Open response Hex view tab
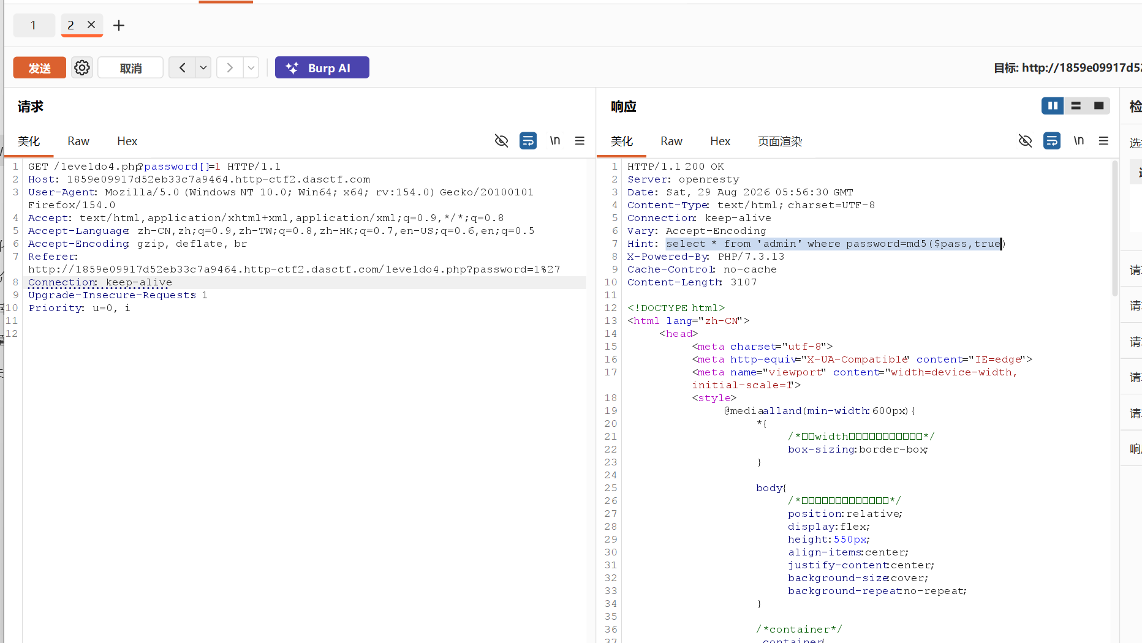This screenshot has height=643, width=1142. 720,141
